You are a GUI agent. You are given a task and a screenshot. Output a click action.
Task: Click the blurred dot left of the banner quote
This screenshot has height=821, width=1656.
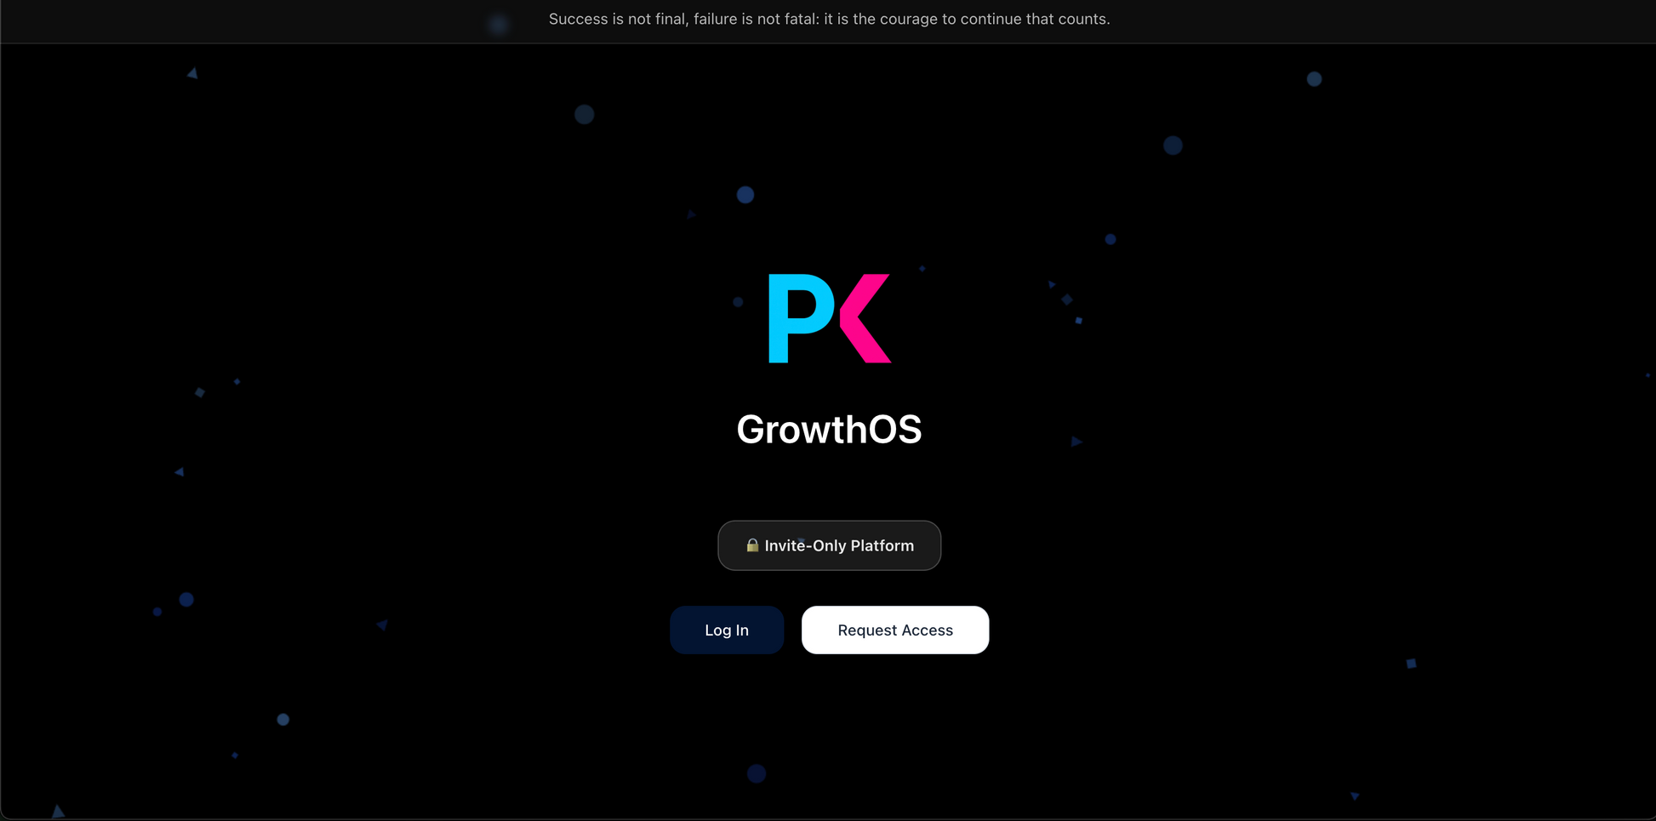point(499,25)
